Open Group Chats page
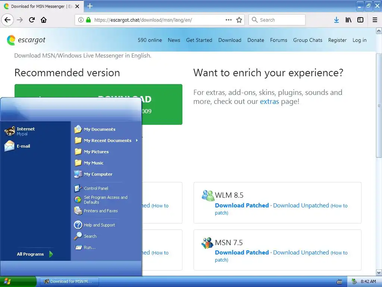 click(x=308, y=40)
